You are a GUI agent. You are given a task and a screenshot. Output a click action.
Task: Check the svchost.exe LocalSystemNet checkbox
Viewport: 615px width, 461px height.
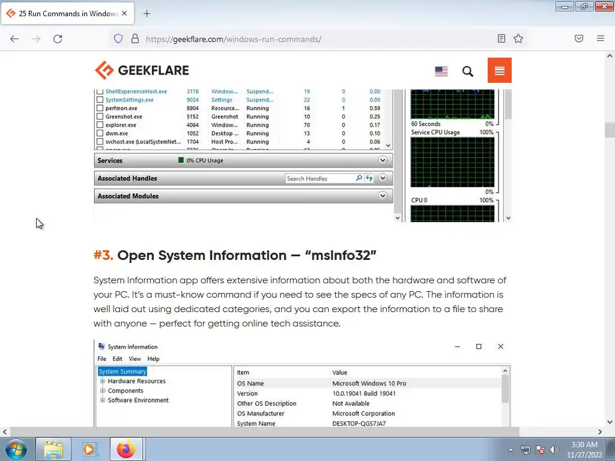coord(100,142)
